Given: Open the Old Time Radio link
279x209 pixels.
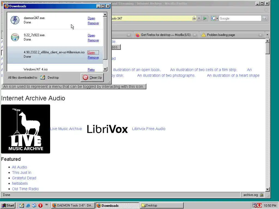Looking at the screenshot, I should 25,189.
